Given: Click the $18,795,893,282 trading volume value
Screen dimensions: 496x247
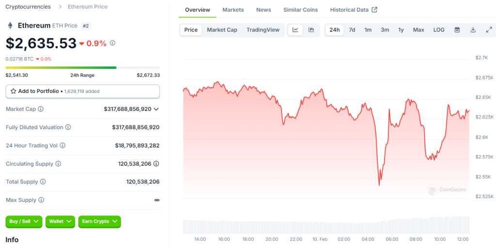Looking at the screenshot, I should click(x=137, y=145).
